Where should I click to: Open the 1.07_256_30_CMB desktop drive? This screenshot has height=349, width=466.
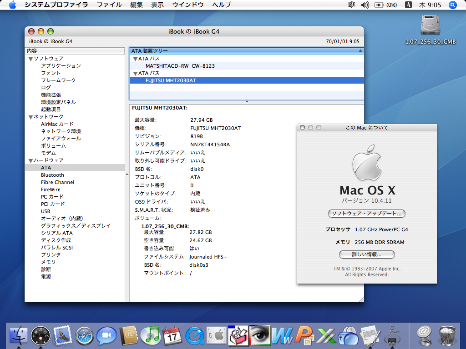(x=430, y=25)
